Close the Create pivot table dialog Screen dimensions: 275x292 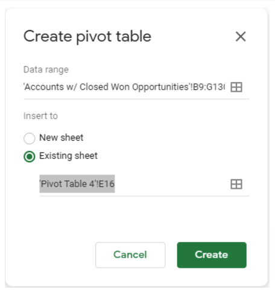click(241, 37)
